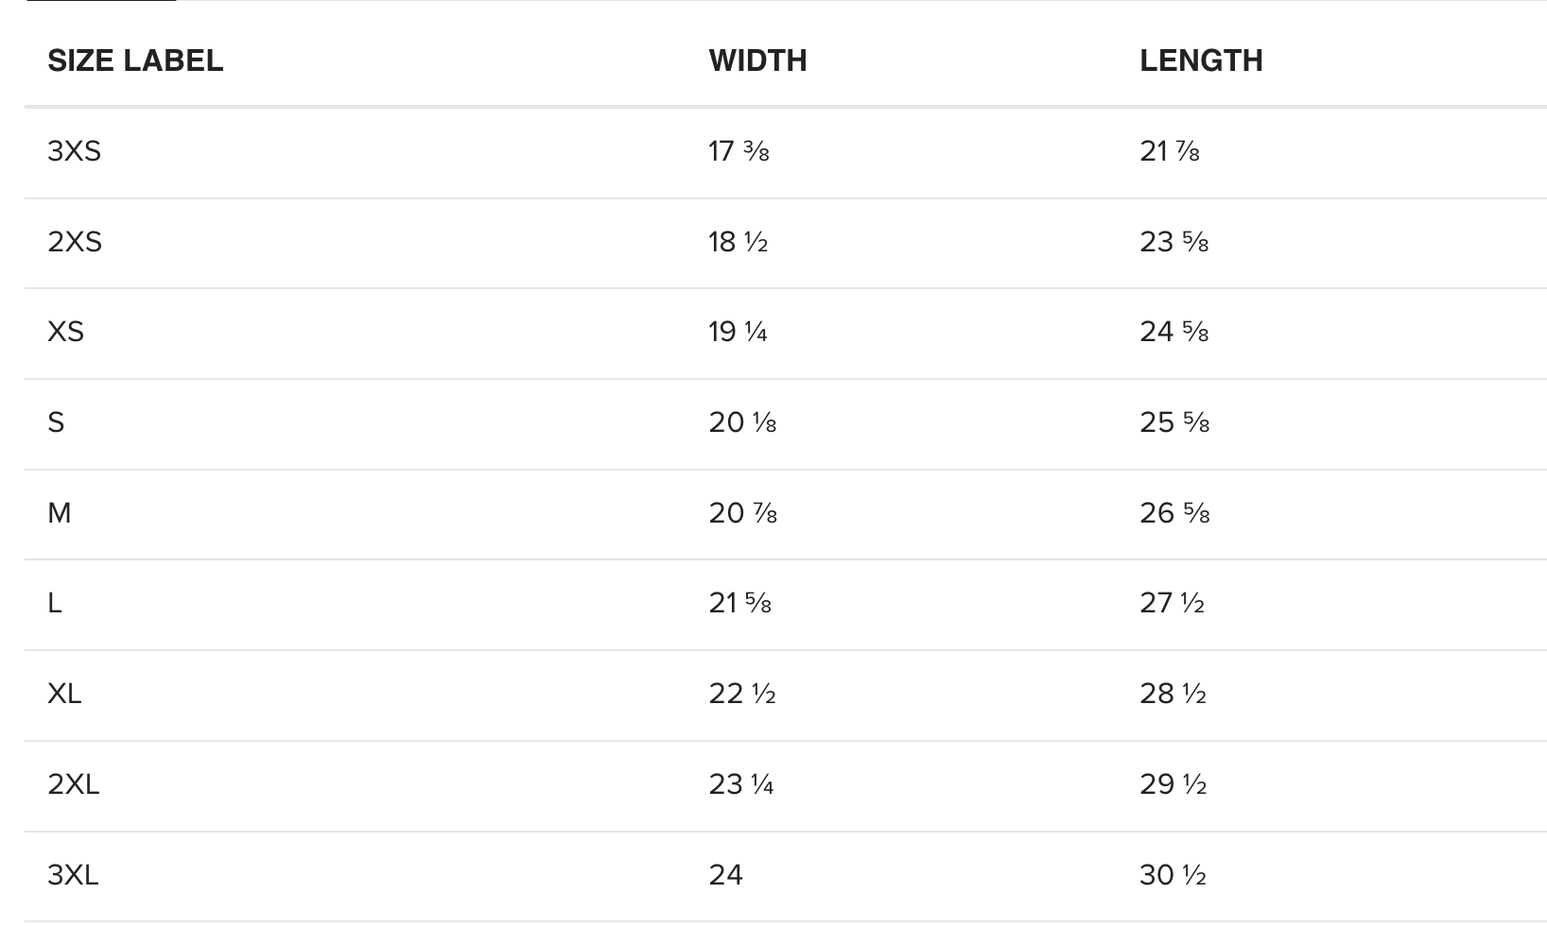Click the 24 width value for 3XL
This screenshot has width=1547, height=928.
pos(725,875)
